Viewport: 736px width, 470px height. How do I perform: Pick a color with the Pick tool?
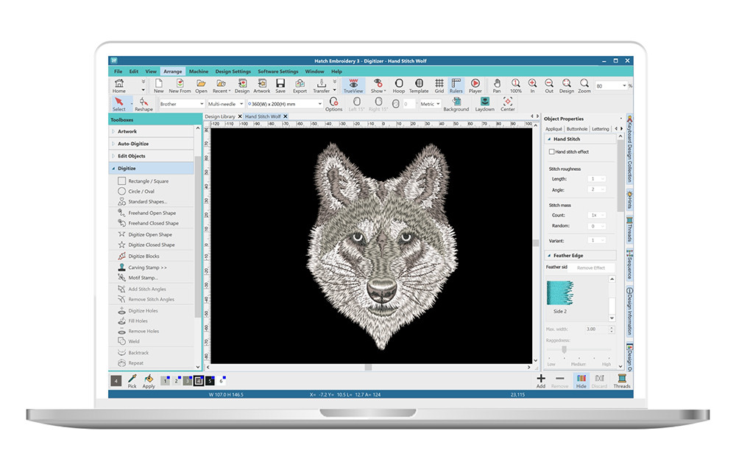132,380
